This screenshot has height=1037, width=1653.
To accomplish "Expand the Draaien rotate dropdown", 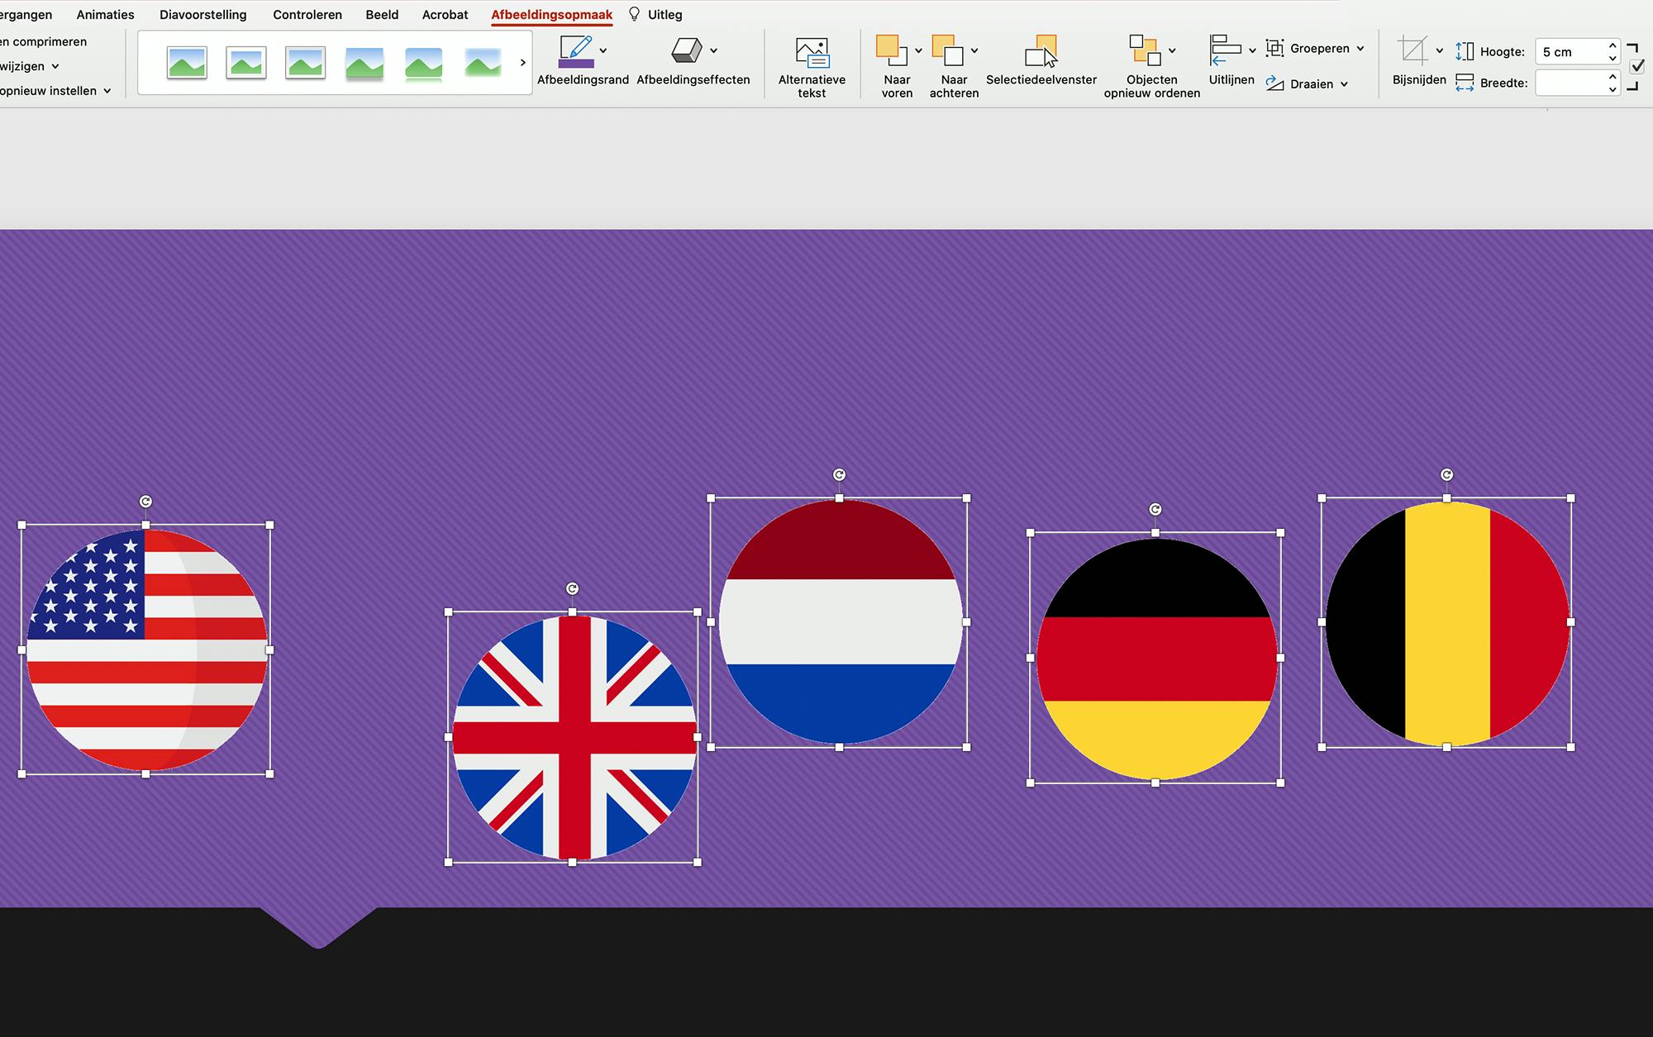I will click(1344, 84).
